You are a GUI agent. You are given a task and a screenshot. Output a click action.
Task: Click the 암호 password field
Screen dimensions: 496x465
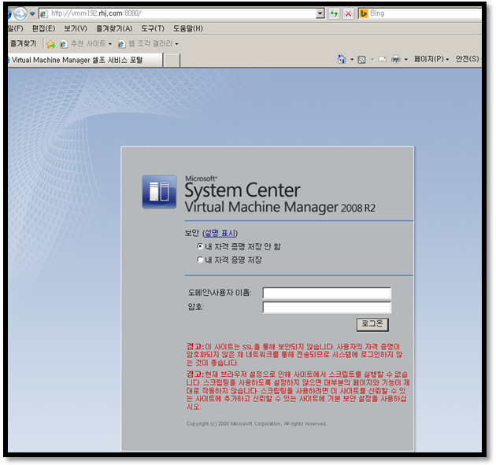[327, 308]
